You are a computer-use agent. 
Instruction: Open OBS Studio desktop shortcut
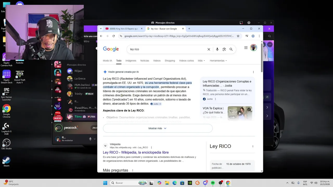pyautogui.click(x=7, y=144)
